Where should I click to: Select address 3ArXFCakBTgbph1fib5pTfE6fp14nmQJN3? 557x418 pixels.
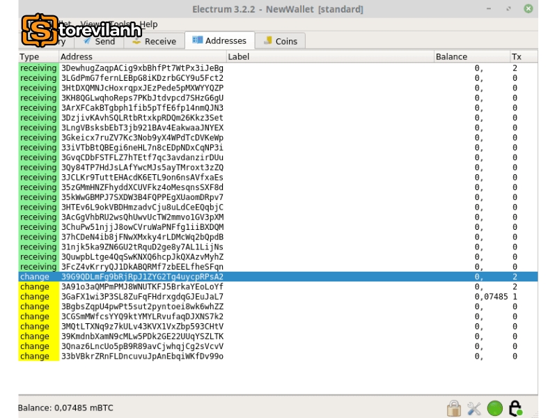[142, 108]
